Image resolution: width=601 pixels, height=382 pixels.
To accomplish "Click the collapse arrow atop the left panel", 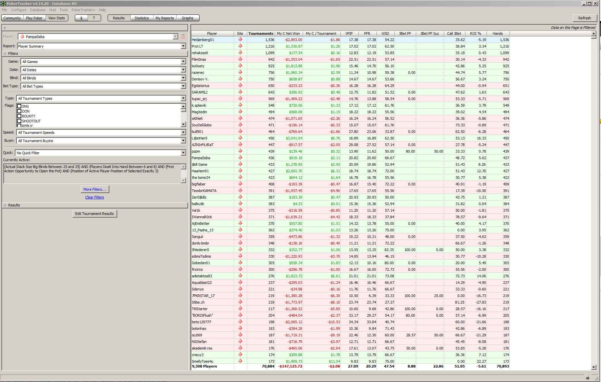I will (x=5, y=28).
